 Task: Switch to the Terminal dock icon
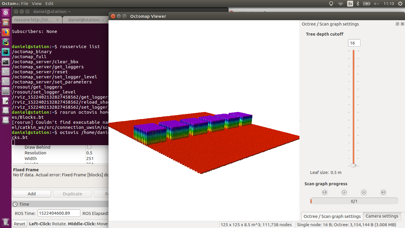6,62
